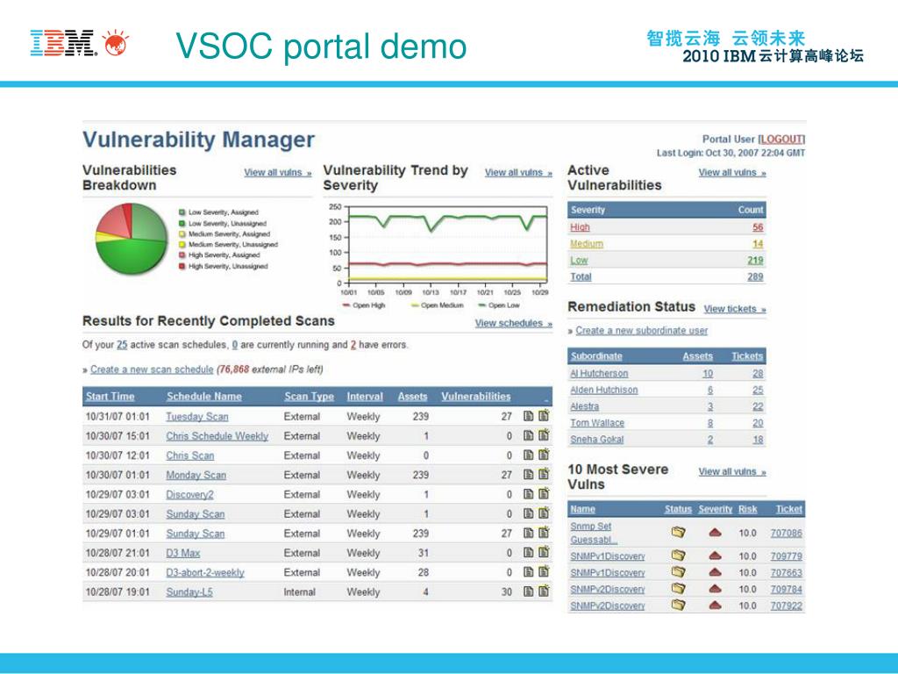Click starred document icon for D3-abort-2-weekly
This screenshot has height=674, width=898.
pos(544,571)
